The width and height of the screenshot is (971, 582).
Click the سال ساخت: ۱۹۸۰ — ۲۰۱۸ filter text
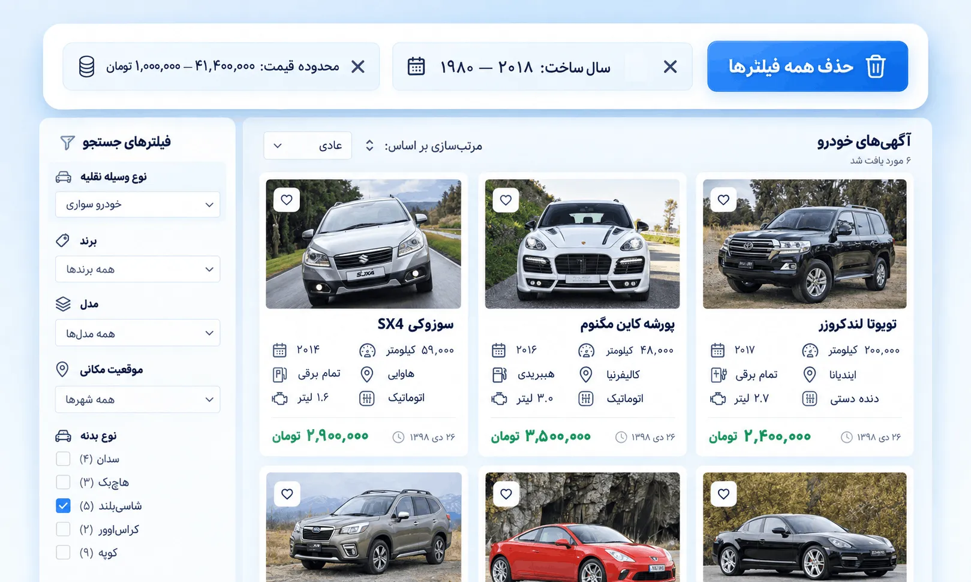(525, 67)
